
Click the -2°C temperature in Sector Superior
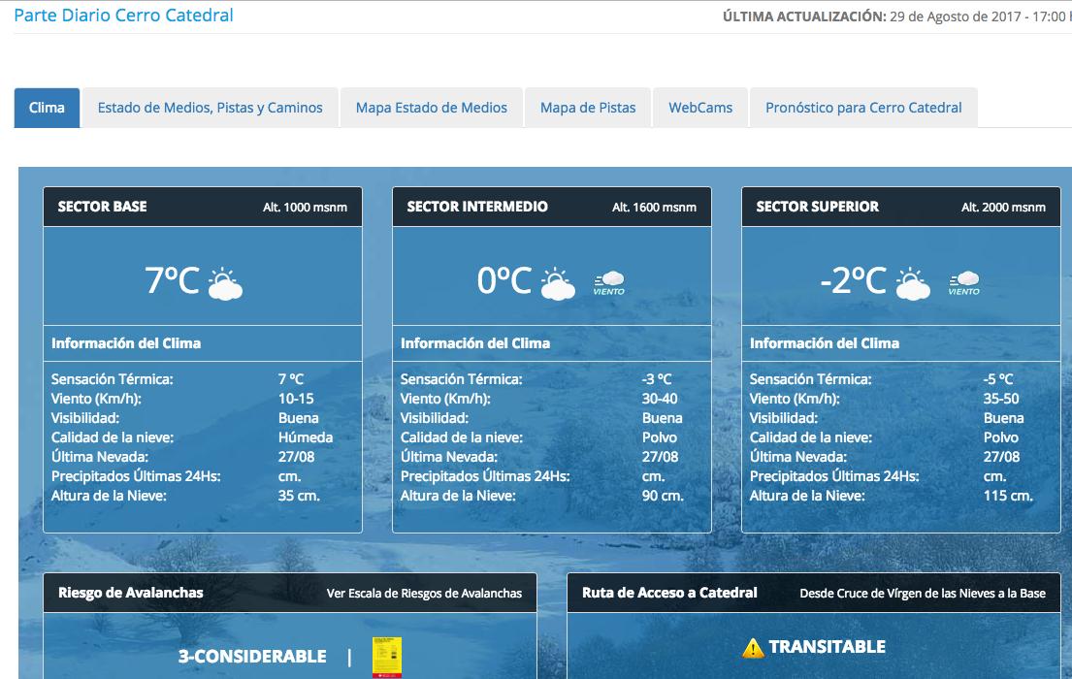pos(853,280)
